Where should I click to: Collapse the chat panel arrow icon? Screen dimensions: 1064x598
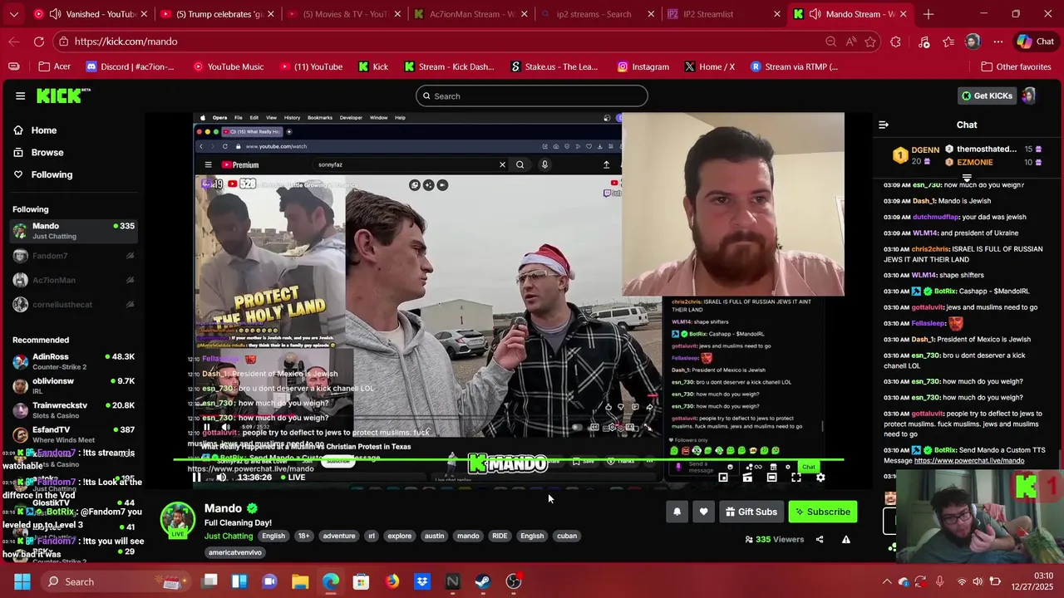pyautogui.click(x=884, y=125)
